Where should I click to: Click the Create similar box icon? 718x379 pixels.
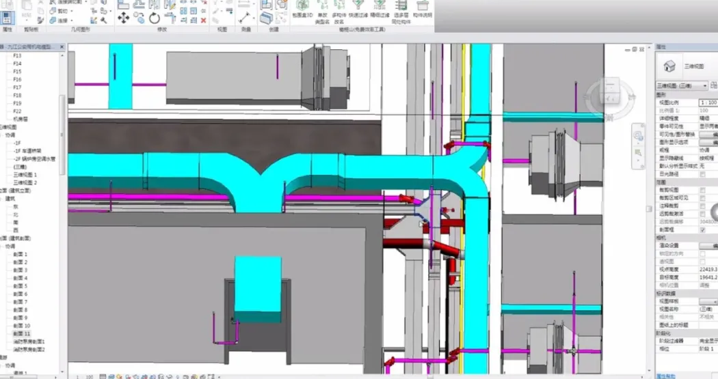[266, 18]
